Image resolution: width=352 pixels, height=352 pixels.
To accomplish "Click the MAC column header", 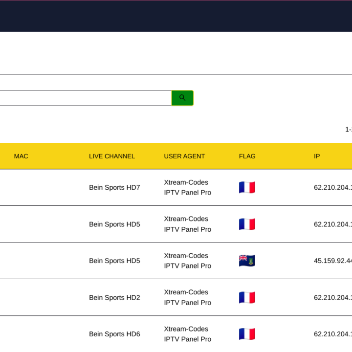I will click(x=21, y=156).
